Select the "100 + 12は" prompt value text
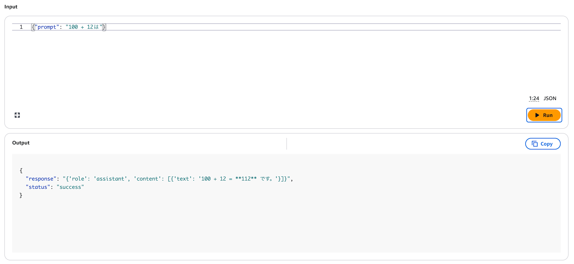The width and height of the screenshot is (574, 264). 84,27
